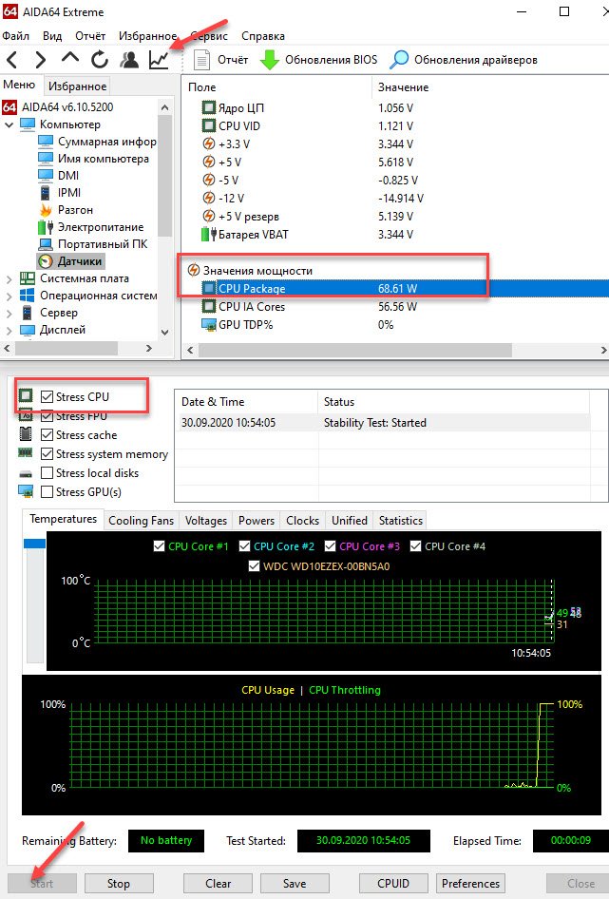
Task: Click the lightning icon beside +3.3 V
Action: click(209, 143)
